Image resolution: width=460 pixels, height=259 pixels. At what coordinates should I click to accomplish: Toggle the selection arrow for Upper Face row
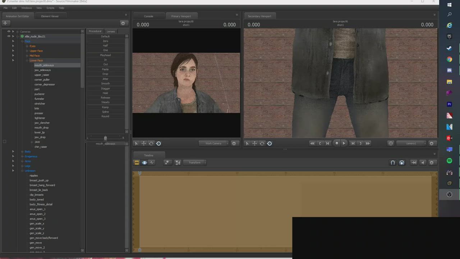pos(13,51)
